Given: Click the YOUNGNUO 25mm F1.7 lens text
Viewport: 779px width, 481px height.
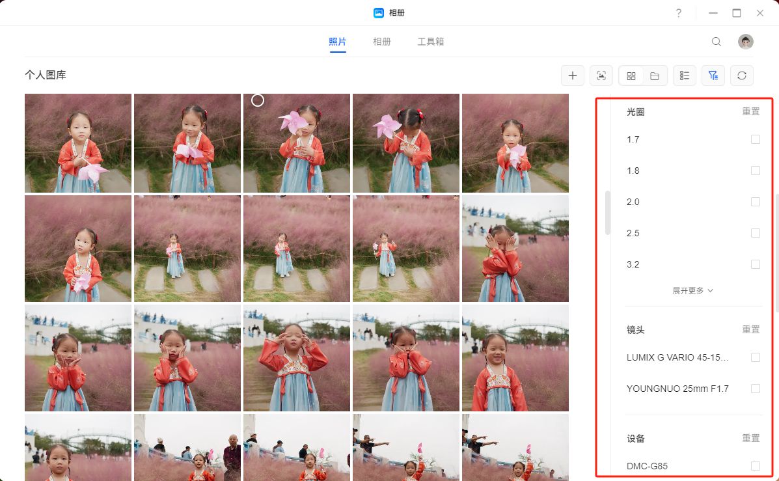Looking at the screenshot, I should (x=677, y=389).
